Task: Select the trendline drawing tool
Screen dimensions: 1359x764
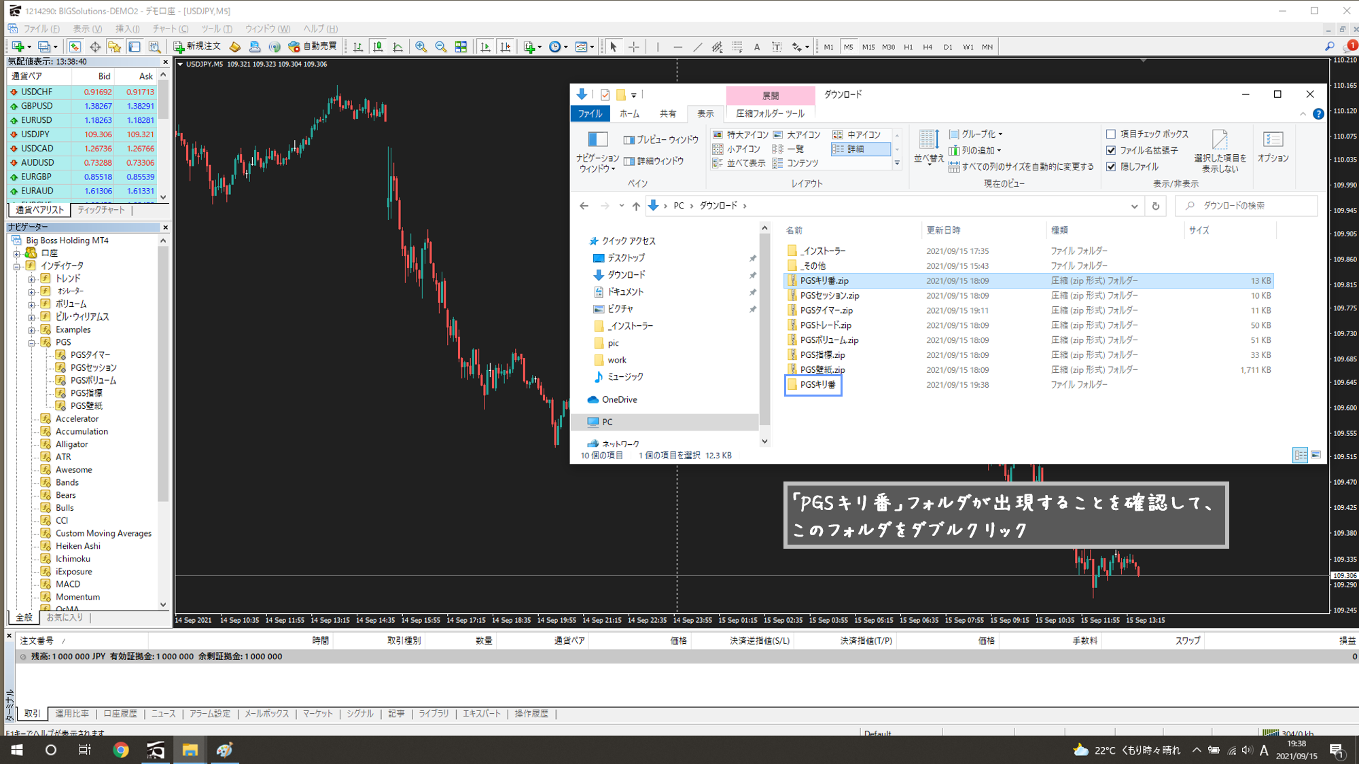Action: pos(697,47)
